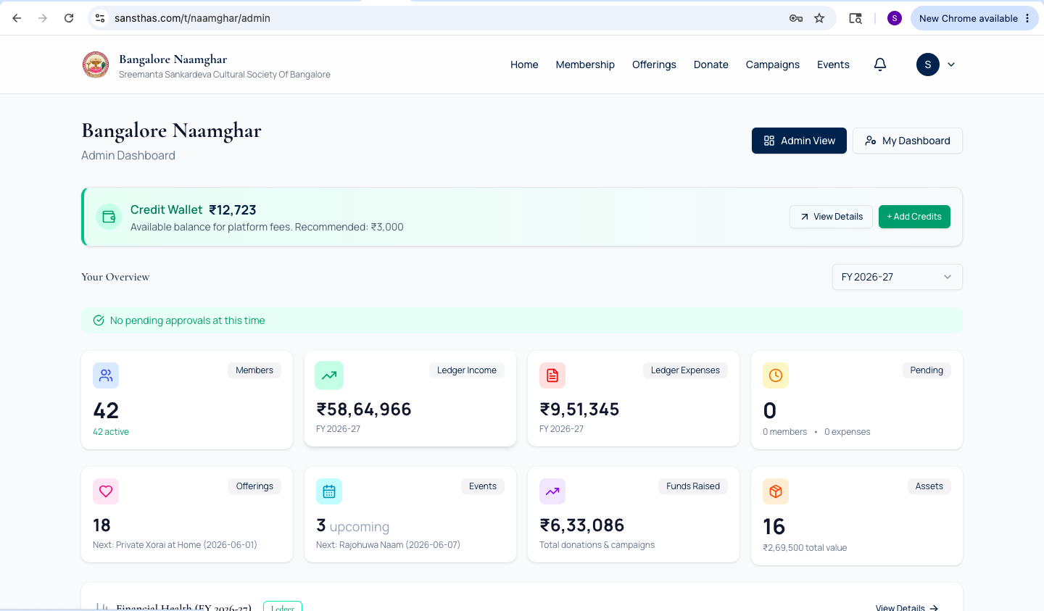This screenshot has width=1044, height=611.
Task: Open Chrome tab search icon
Action: point(855,18)
